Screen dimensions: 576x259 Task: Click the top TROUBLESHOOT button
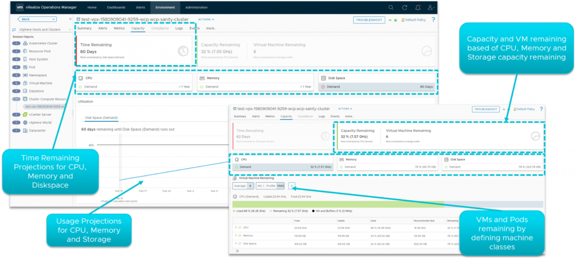coord(369,20)
